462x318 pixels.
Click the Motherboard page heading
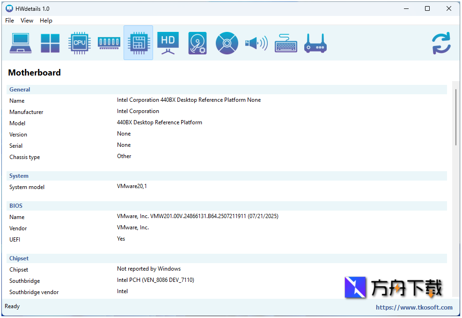35,73
